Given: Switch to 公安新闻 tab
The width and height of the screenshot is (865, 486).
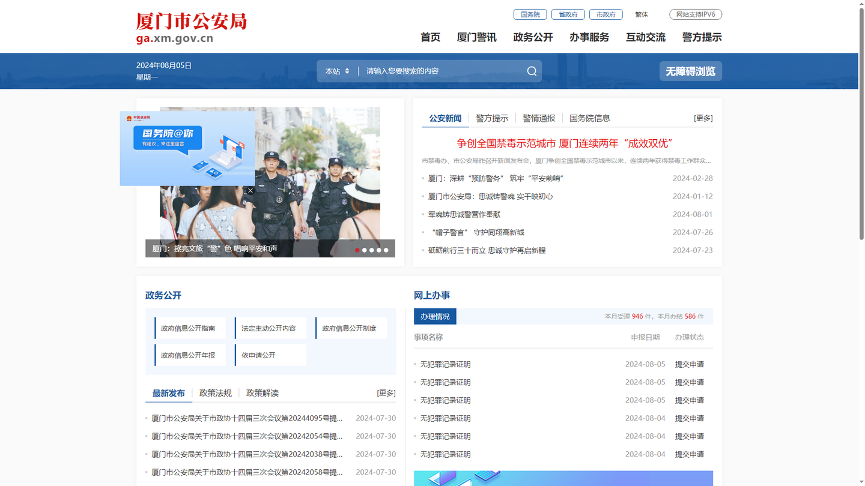Looking at the screenshot, I should 445,118.
